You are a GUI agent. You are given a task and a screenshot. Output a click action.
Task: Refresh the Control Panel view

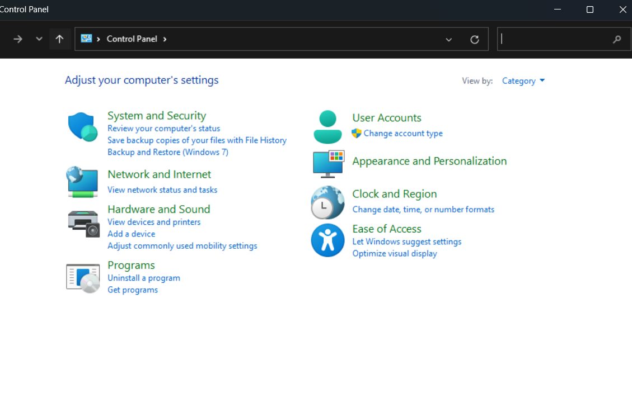point(474,40)
